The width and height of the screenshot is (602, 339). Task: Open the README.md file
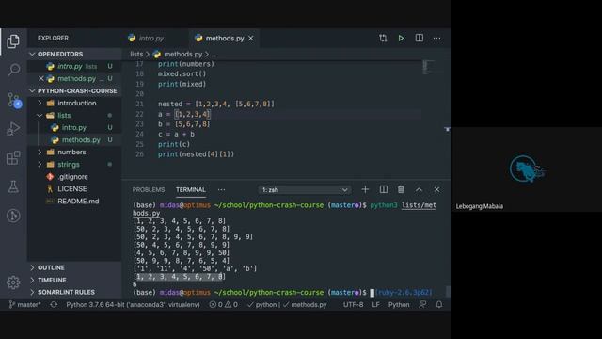74,202
